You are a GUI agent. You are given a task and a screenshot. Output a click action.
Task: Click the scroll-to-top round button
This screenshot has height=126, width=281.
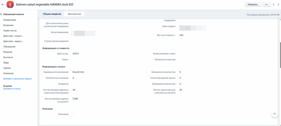pos(274,114)
